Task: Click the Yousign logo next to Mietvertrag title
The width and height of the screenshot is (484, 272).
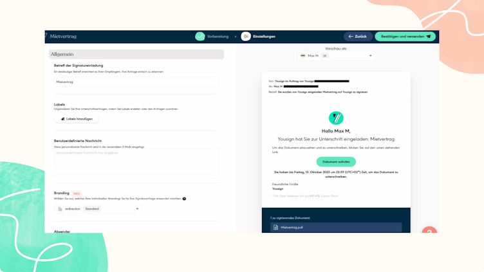Action: click(x=46, y=36)
